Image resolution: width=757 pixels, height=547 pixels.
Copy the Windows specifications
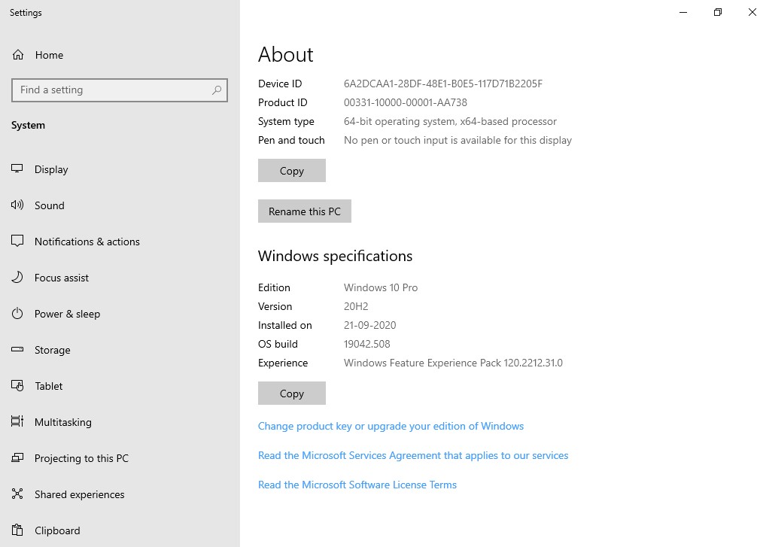click(292, 393)
